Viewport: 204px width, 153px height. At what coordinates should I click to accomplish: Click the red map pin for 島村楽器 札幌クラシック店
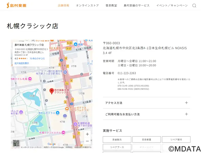[52, 91]
